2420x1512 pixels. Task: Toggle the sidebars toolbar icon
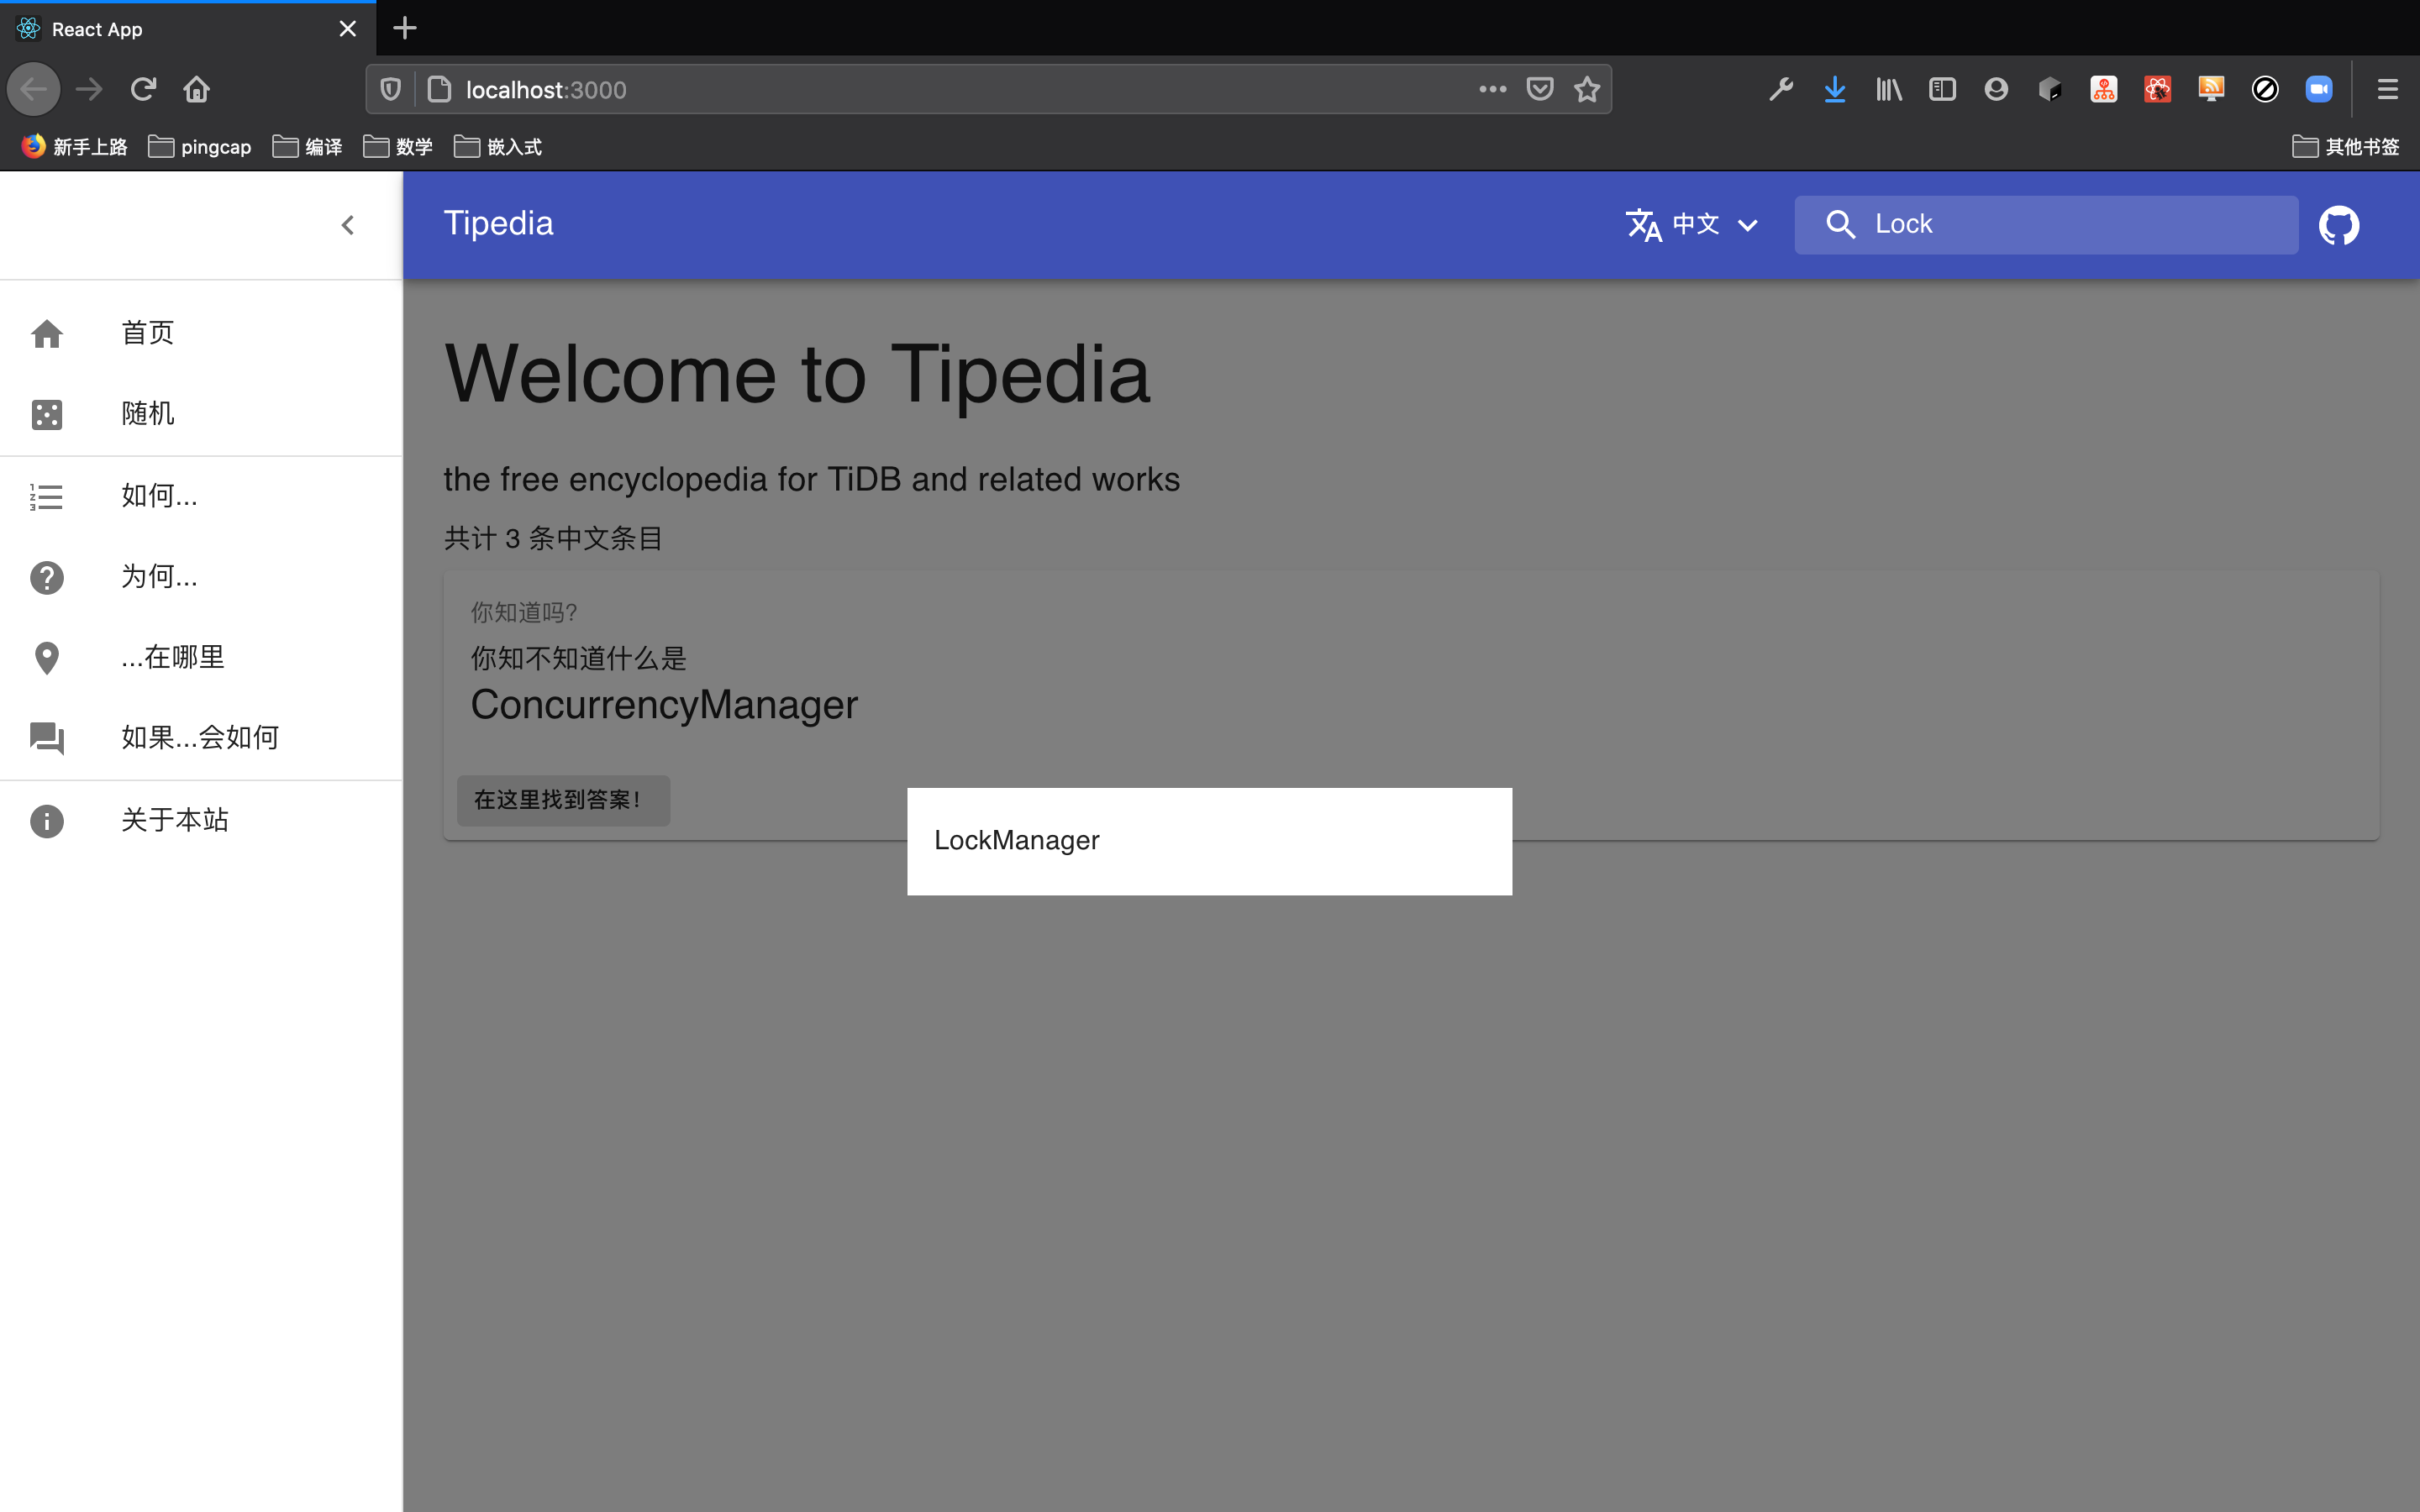(x=1942, y=90)
